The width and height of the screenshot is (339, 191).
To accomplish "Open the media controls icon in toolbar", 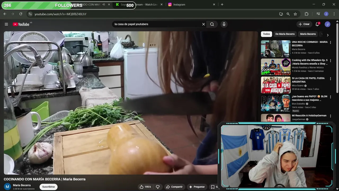I will [x=318, y=14].
